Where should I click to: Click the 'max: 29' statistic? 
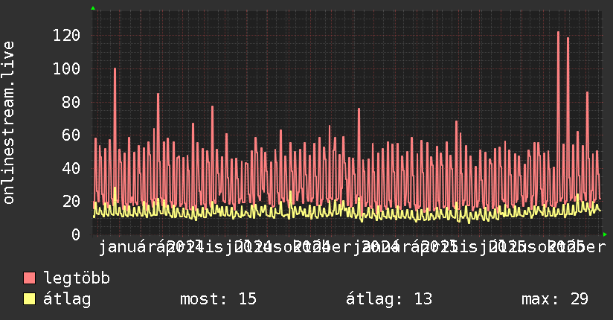(555, 299)
